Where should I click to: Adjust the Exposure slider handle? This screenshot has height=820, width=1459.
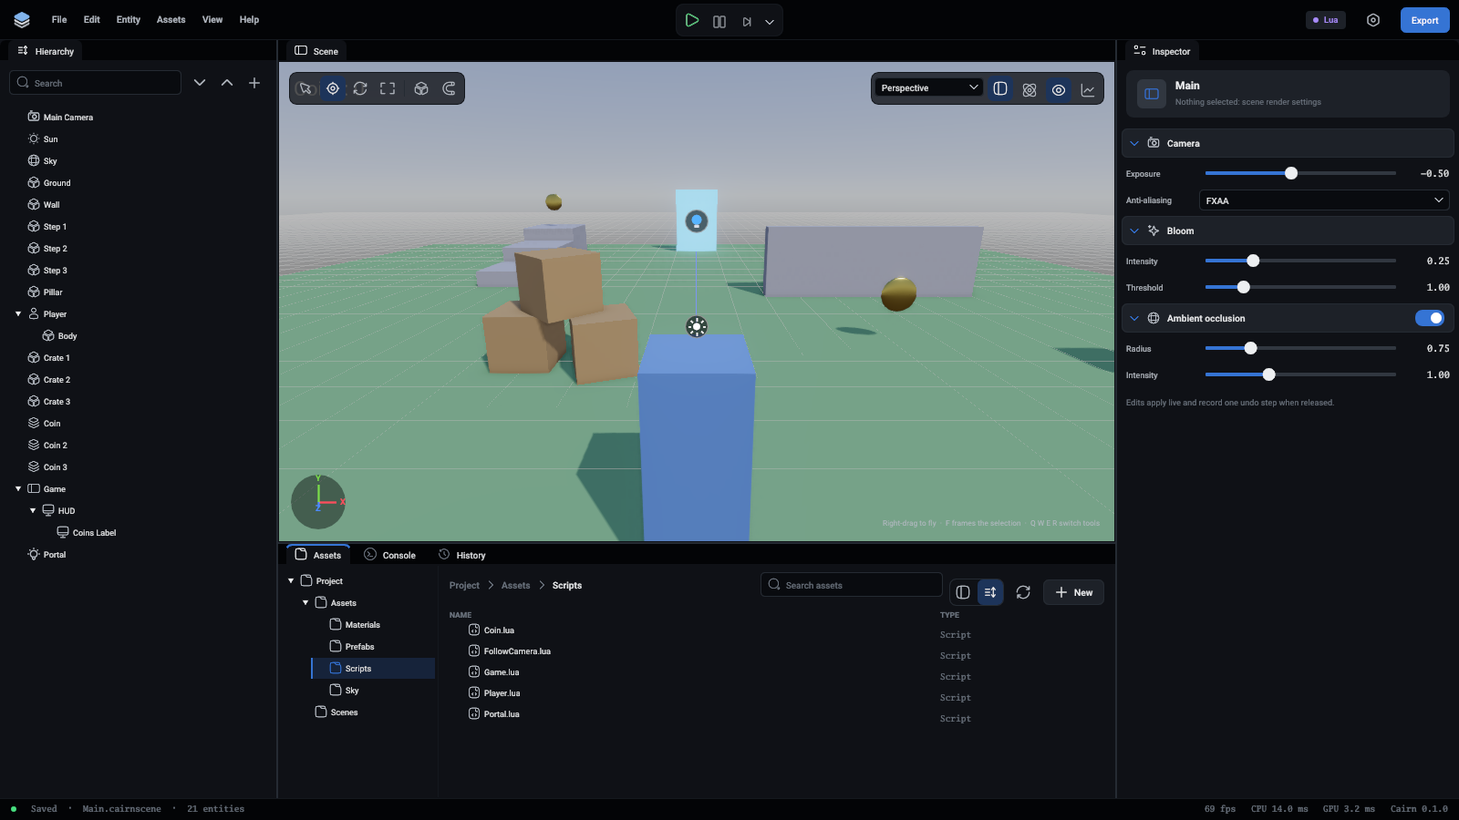1291,173
